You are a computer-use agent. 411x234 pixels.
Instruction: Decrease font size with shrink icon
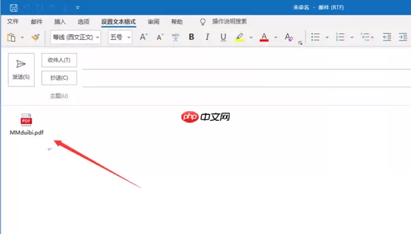click(x=160, y=37)
